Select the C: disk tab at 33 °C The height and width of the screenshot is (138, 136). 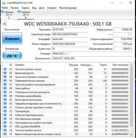click(9, 15)
